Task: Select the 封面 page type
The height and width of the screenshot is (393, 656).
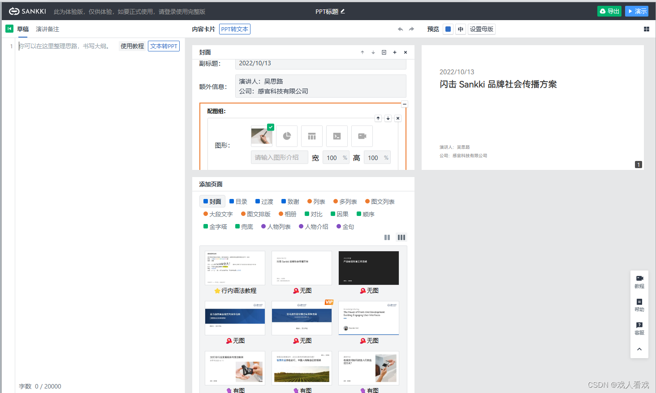Action: (x=212, y=202)
